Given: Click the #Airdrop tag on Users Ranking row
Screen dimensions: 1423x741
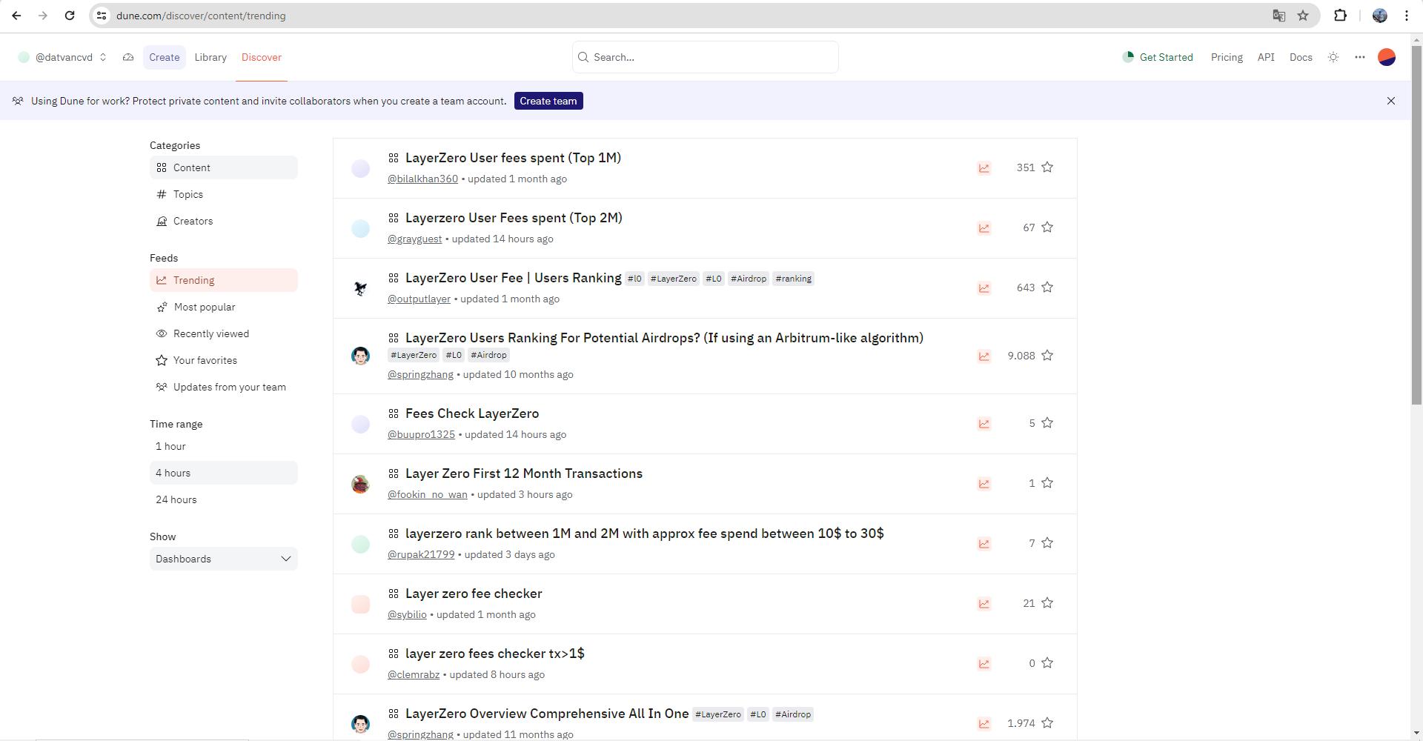Looking at the screenshot, I should [x=748, y=279].
